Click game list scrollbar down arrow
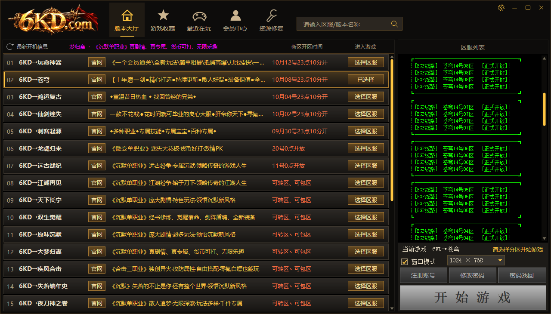This screenshot has height=314, width=551. 392,308
